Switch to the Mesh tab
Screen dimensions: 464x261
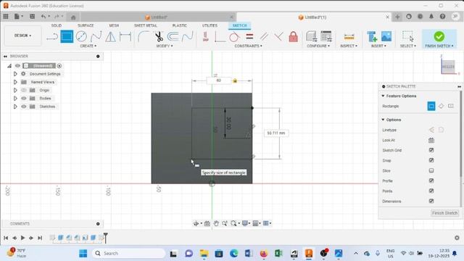point(114,26)
